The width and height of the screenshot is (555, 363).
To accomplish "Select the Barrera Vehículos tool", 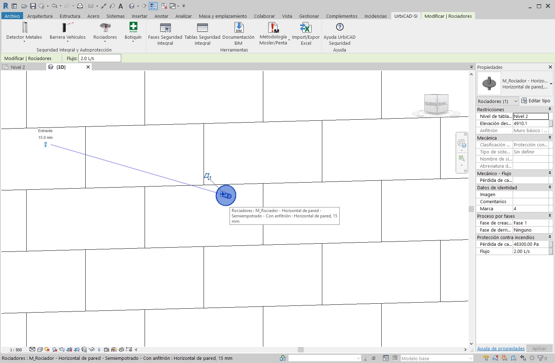I will pos(68,28).
